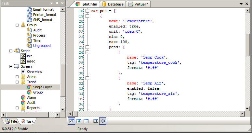Click the tree horizontal scrollbar thumb
Viewport: 252px width, 133px height.
click(x=27, y=115)
